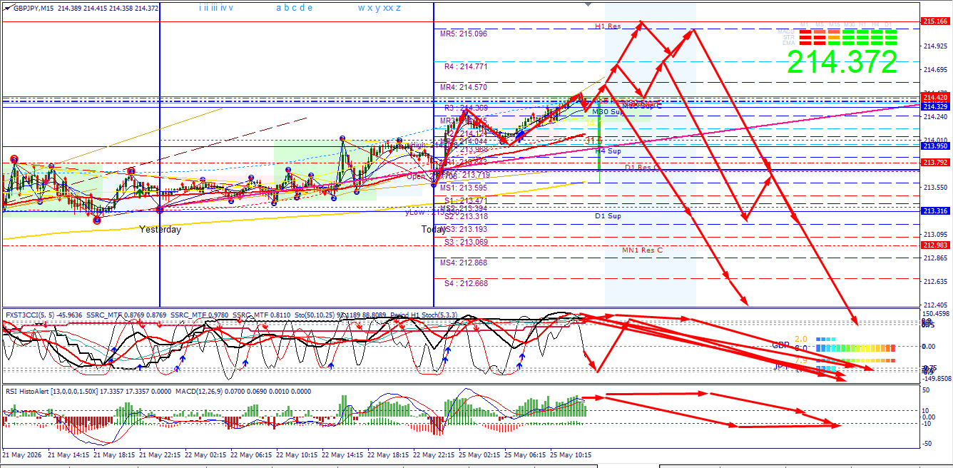Select the 'w x y xx z' wave label
Viewport: 953px width, 468px height.
[x=379, y=8]
